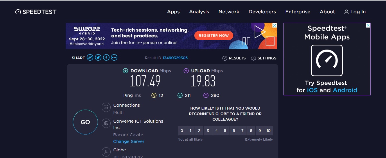Choose rating 5 on the survey
Screen dimensions: 386x158
225,131
